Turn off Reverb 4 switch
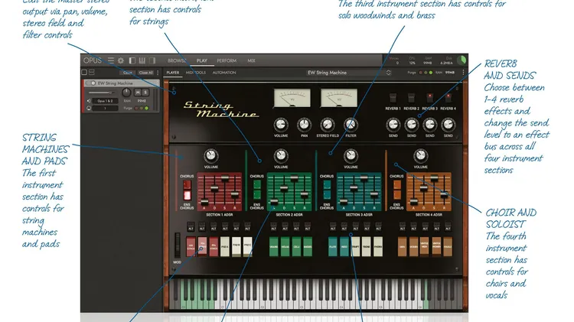Viewport: 574px width, 322px height. (x=448, y=98)
